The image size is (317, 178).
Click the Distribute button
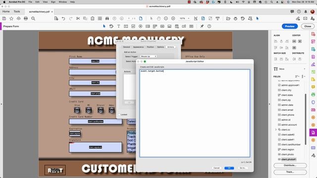pyautogui.click(x=290, y=165)
